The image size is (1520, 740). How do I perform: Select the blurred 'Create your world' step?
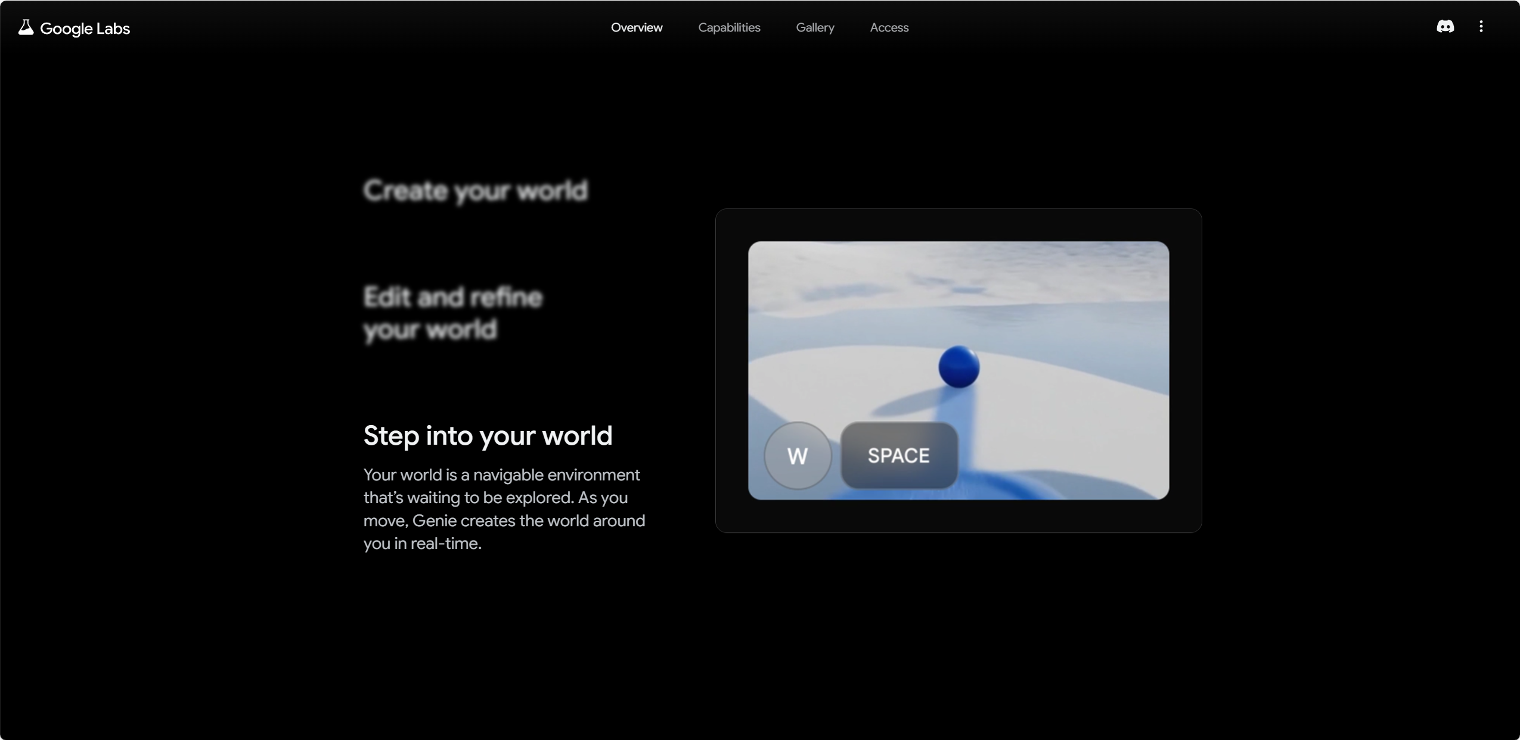tap(476, 191)
